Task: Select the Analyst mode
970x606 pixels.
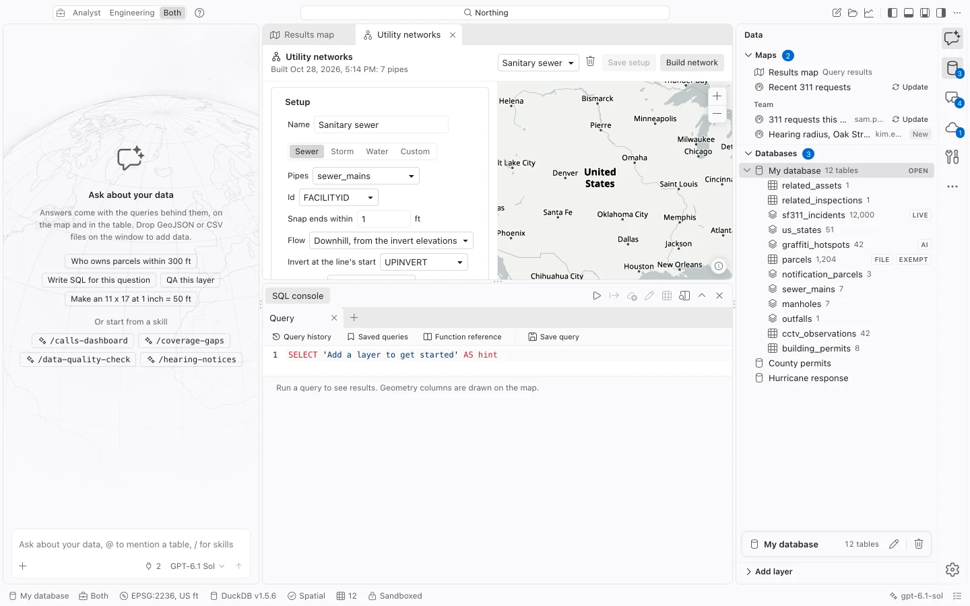Action: 87,13
